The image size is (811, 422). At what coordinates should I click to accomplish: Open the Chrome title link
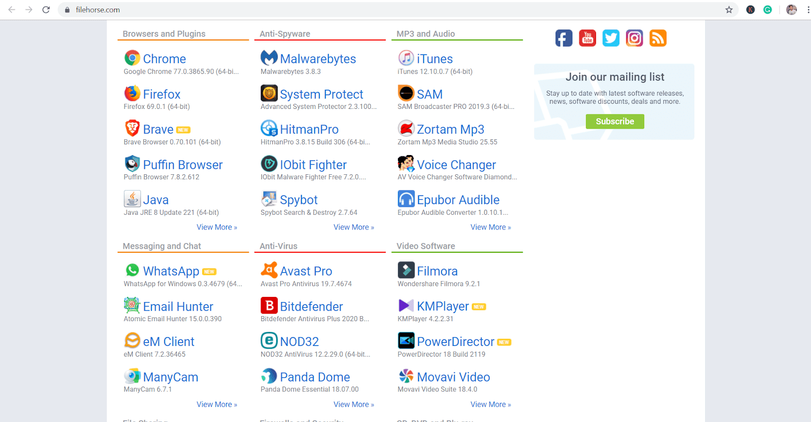pyautogui.click(x=164, y=59)
